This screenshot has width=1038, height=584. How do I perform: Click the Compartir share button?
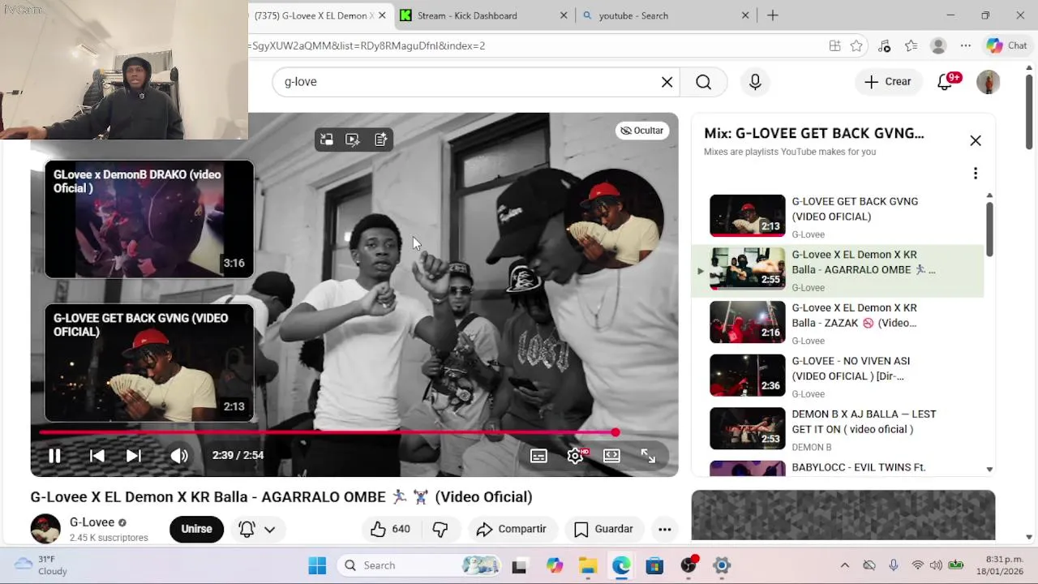512,529
